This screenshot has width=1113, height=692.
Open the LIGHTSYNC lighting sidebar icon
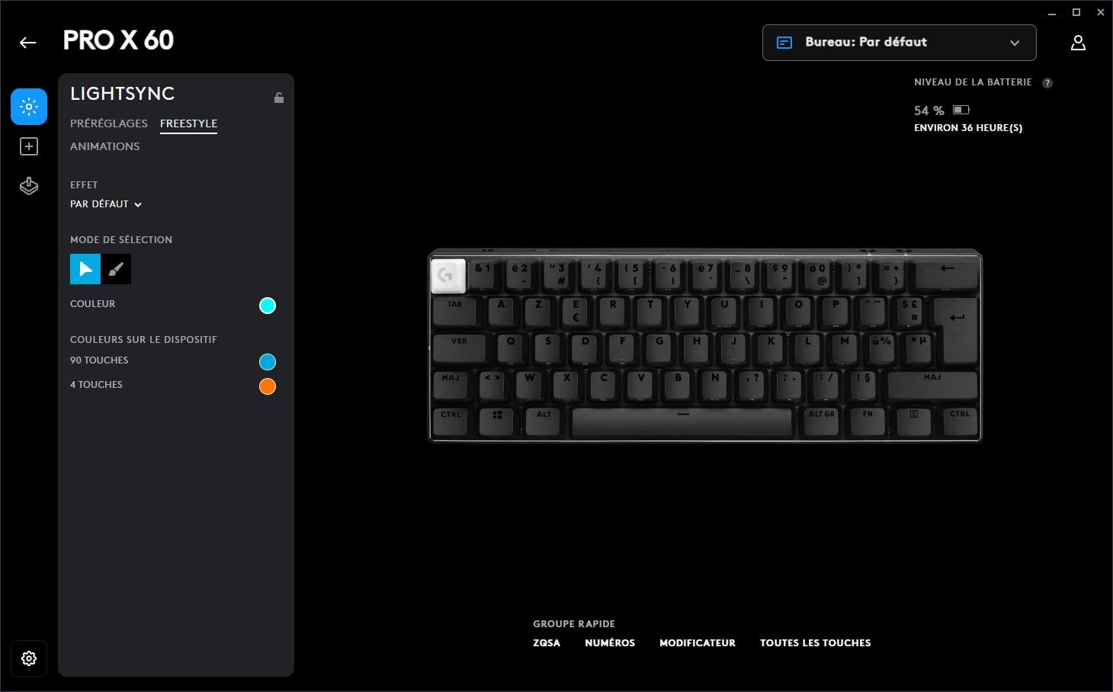tap(29, 107)
